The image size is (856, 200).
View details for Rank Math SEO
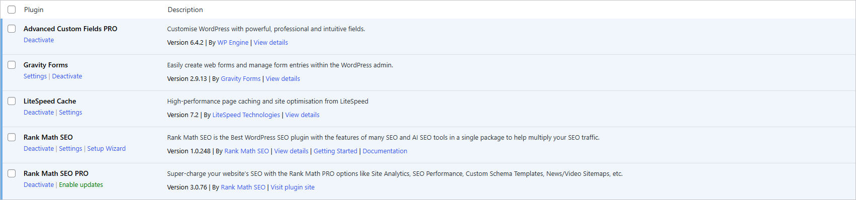(292, 151)
